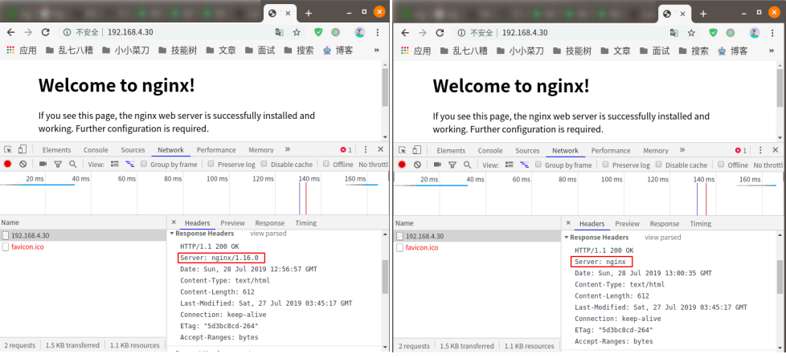Open new tab in right window
Screen dimensions: 786x358
coord(703,14)
